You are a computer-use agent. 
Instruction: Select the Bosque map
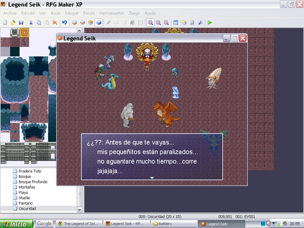(25, 176)
